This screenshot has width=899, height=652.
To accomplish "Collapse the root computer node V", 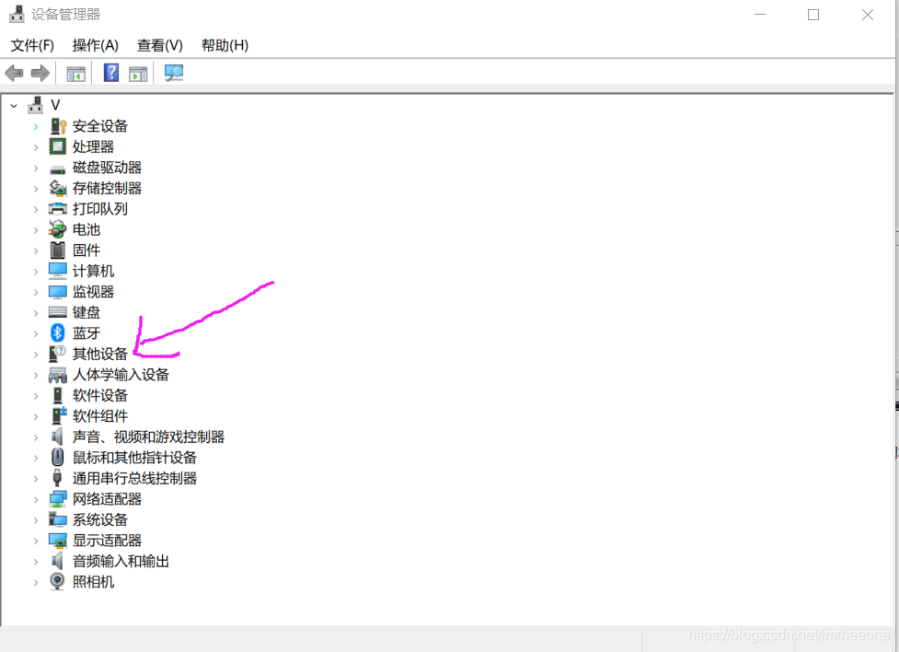I will pos(14,106).
